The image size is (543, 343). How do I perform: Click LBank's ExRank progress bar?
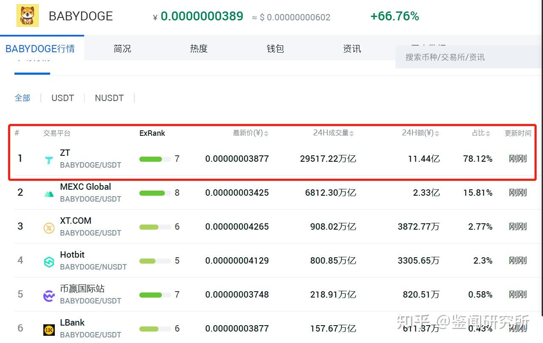155,329
